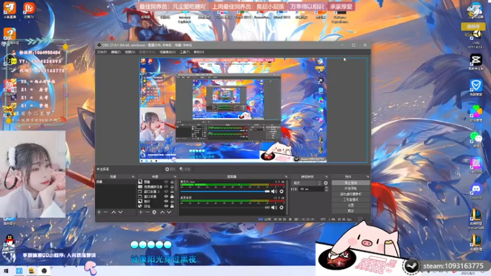
Task: Adjust 麦克风/Aux blue volume slider
Action: point(225,191)
